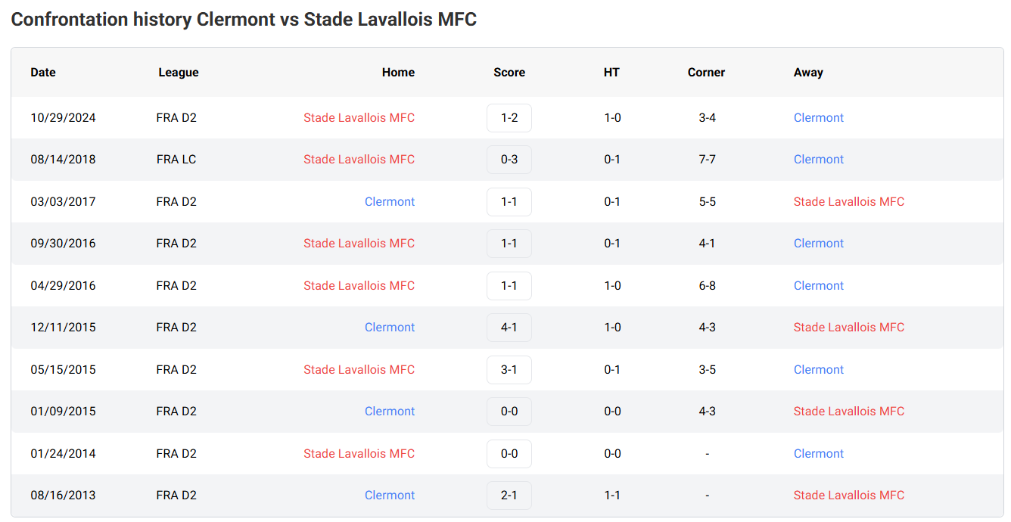Open Stade Lavallois MFC away link for 12/11/2015
Viewport: 1011px width, 522px height.
pyautogui.click(x=848, y=328)
